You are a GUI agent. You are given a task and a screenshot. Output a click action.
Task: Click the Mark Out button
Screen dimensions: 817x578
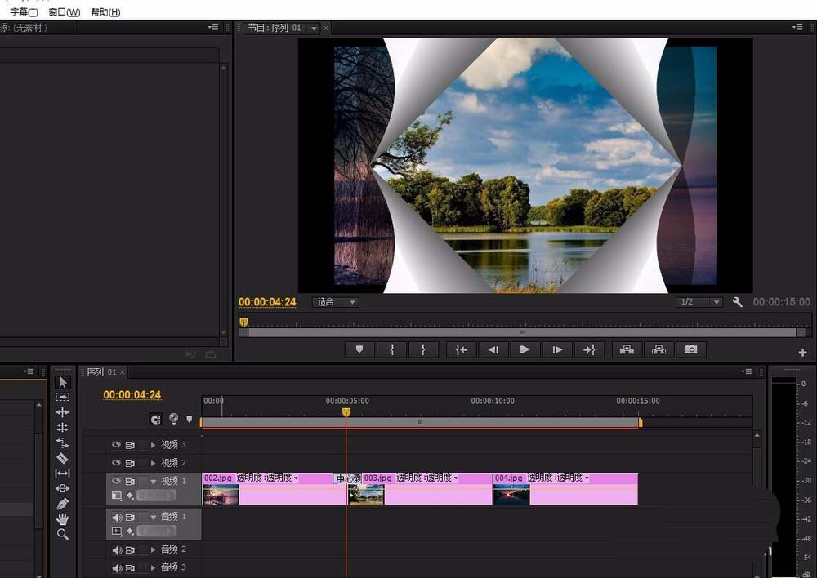click(x=423, y=349)
